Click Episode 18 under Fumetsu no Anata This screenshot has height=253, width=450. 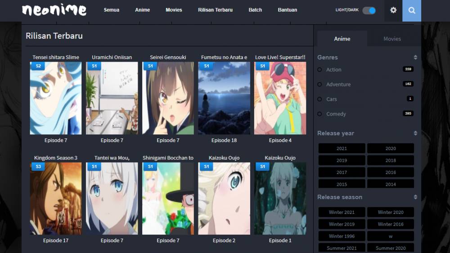pyautogui.click(x=224, y=140)
